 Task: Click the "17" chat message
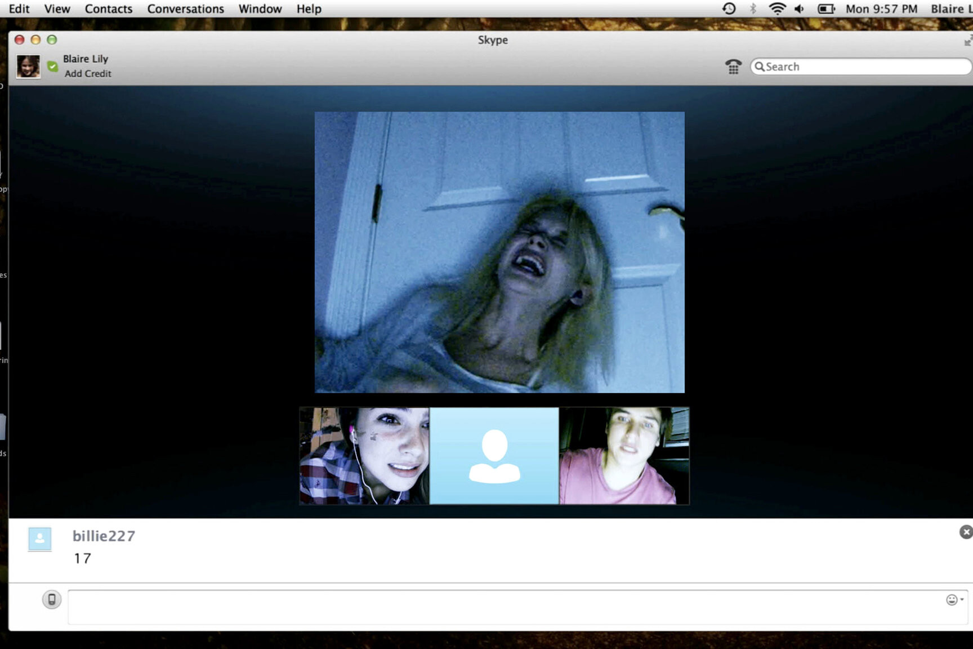82,558
